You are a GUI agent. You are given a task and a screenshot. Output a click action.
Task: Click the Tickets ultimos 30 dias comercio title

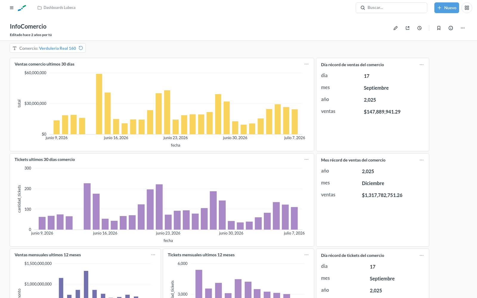(x=45, y=159)
